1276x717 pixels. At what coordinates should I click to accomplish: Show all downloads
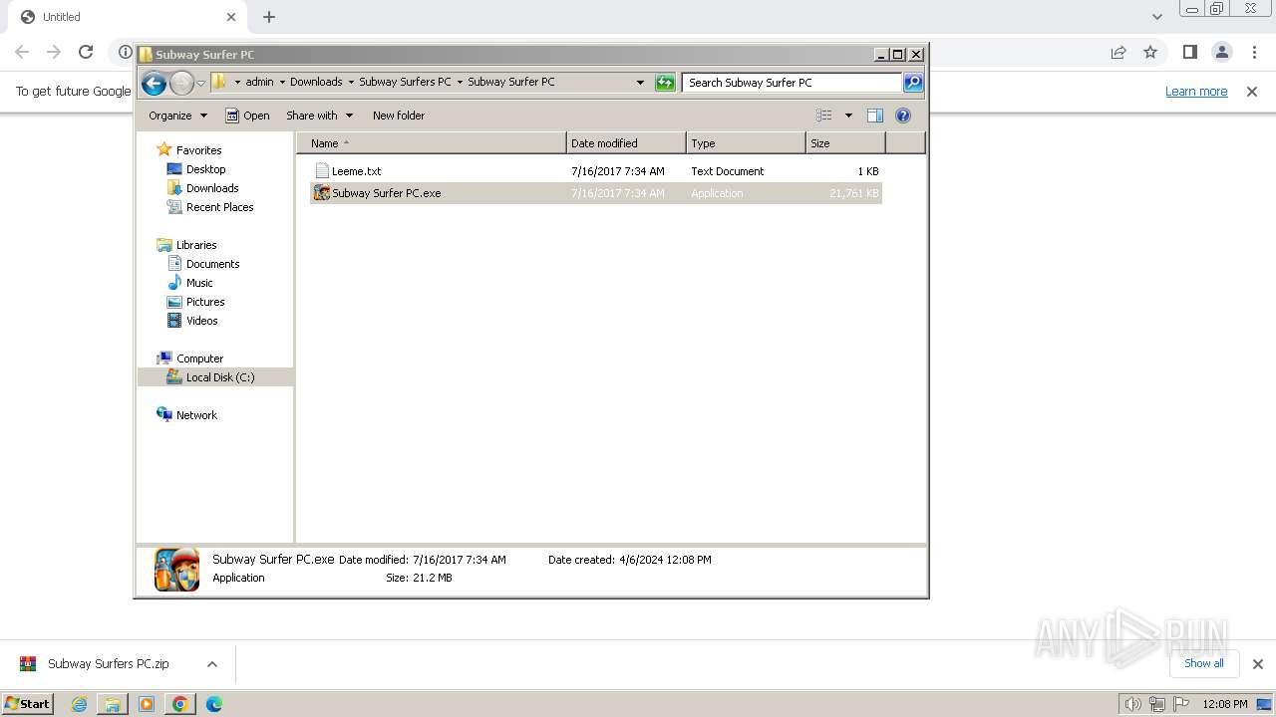point(1203,663)
